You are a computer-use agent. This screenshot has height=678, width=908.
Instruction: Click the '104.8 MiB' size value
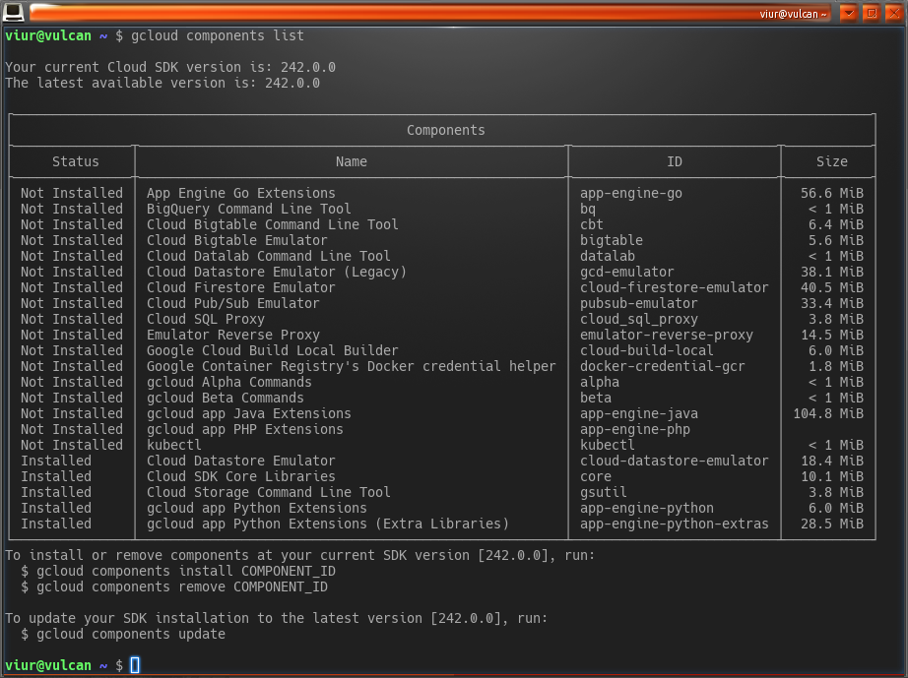coord(828,413)
